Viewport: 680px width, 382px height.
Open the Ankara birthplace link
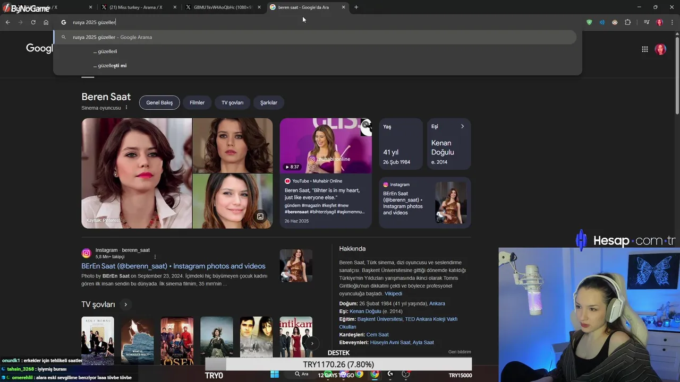tap(437, 303)
